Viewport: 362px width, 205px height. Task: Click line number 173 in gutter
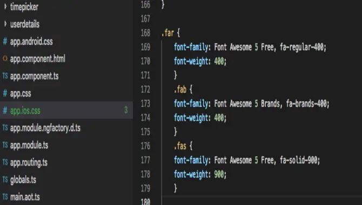[145, 104]
